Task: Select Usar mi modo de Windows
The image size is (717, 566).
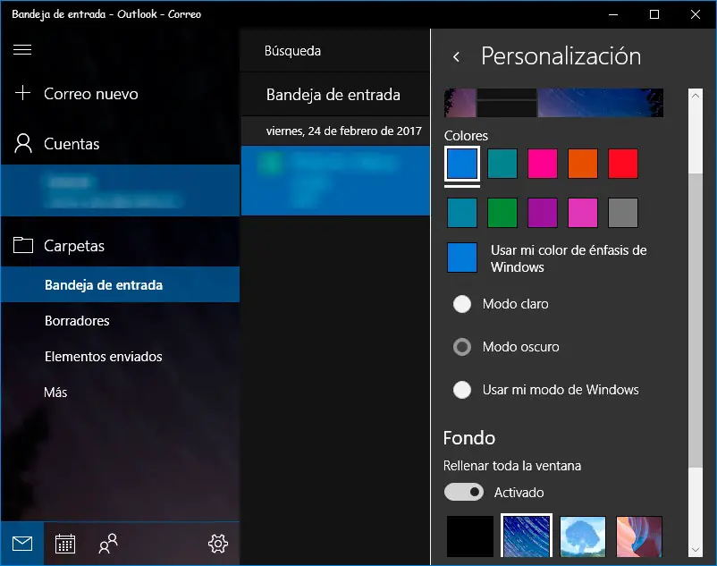Action: tap(462, 390)
